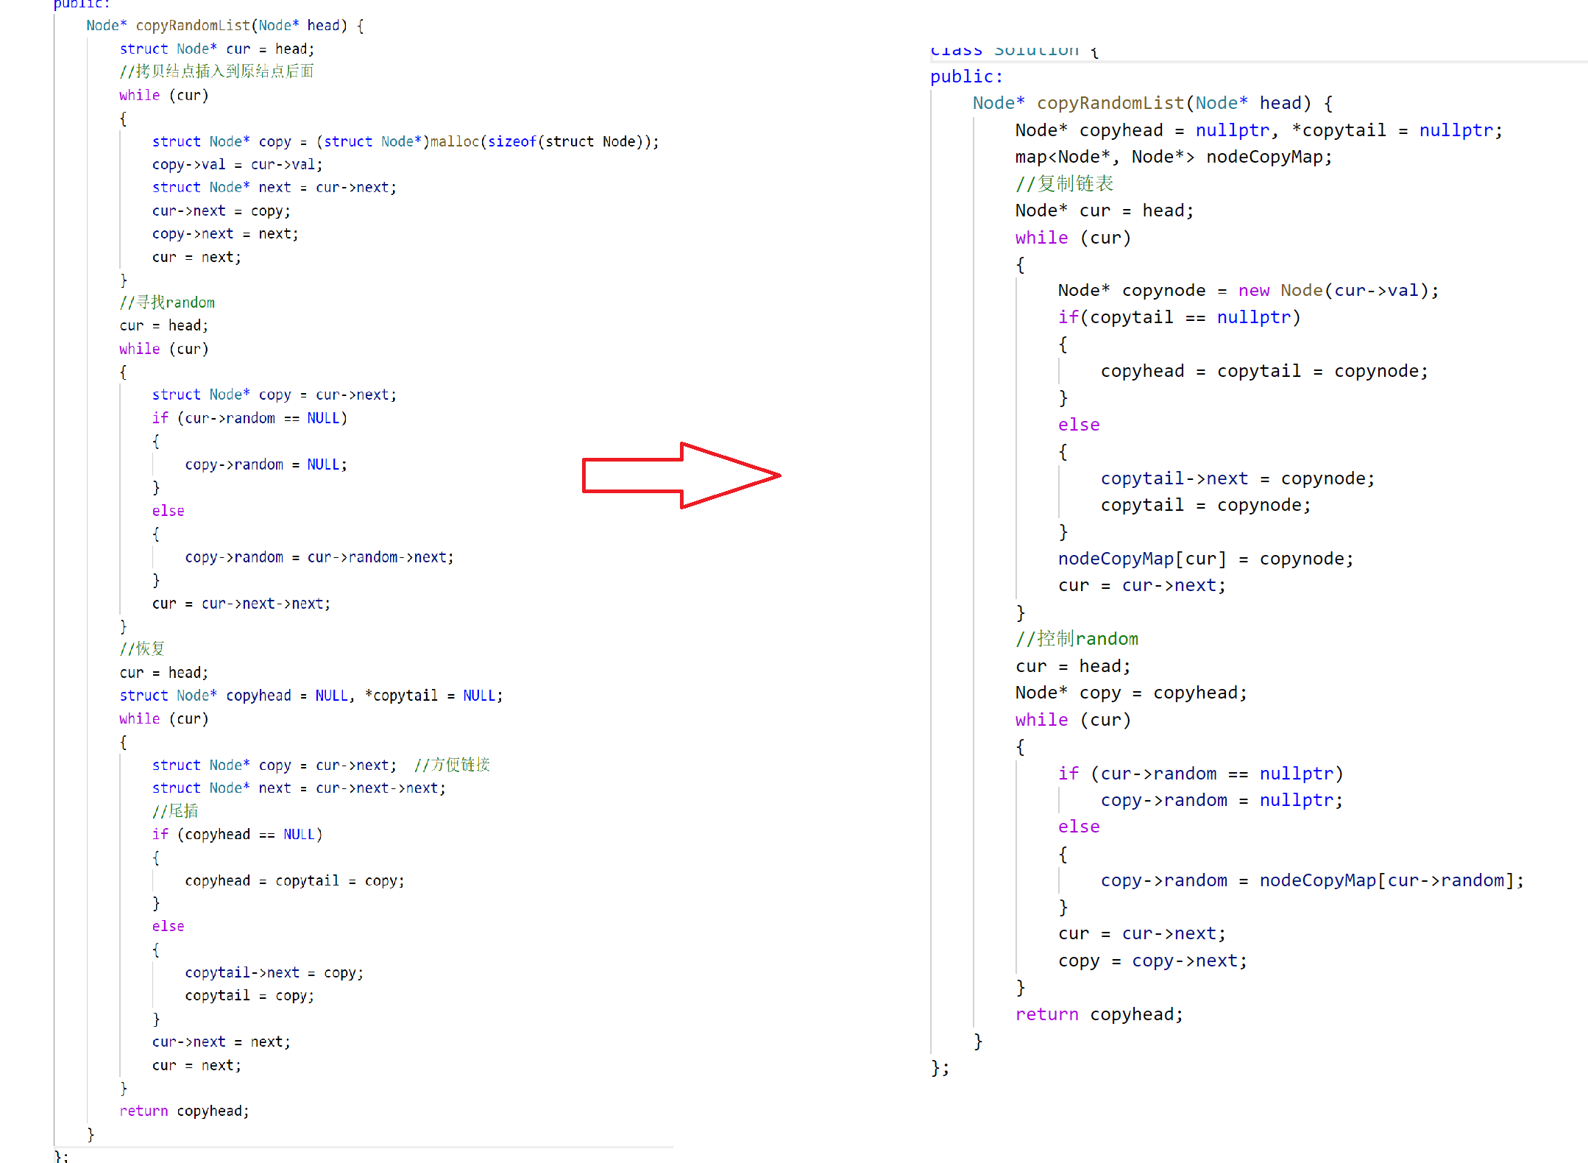Click the malloc call in the copy allocation line
The height and width of the screenshot is (1163, 1588).
click(454, 141)
